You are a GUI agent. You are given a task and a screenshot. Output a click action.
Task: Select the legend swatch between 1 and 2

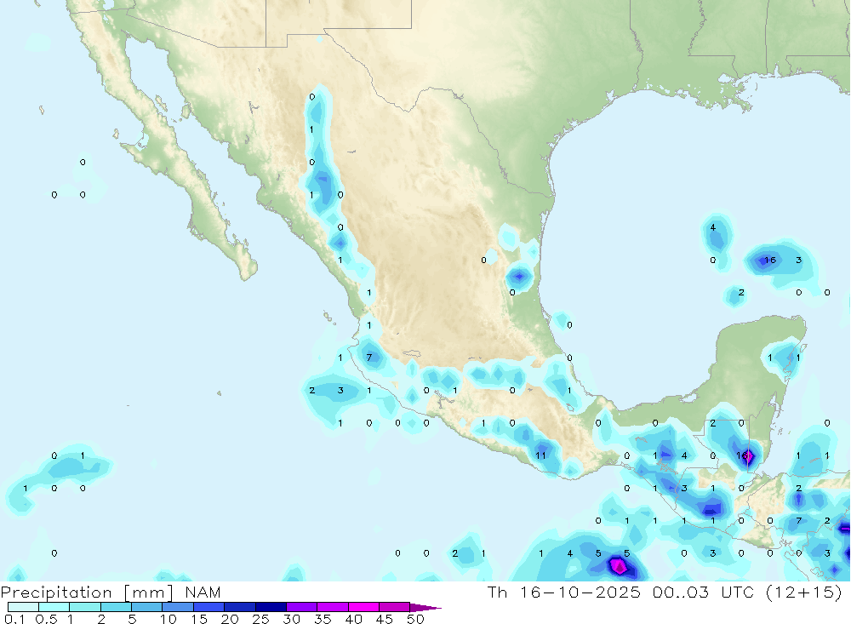(x=84, y=607)
